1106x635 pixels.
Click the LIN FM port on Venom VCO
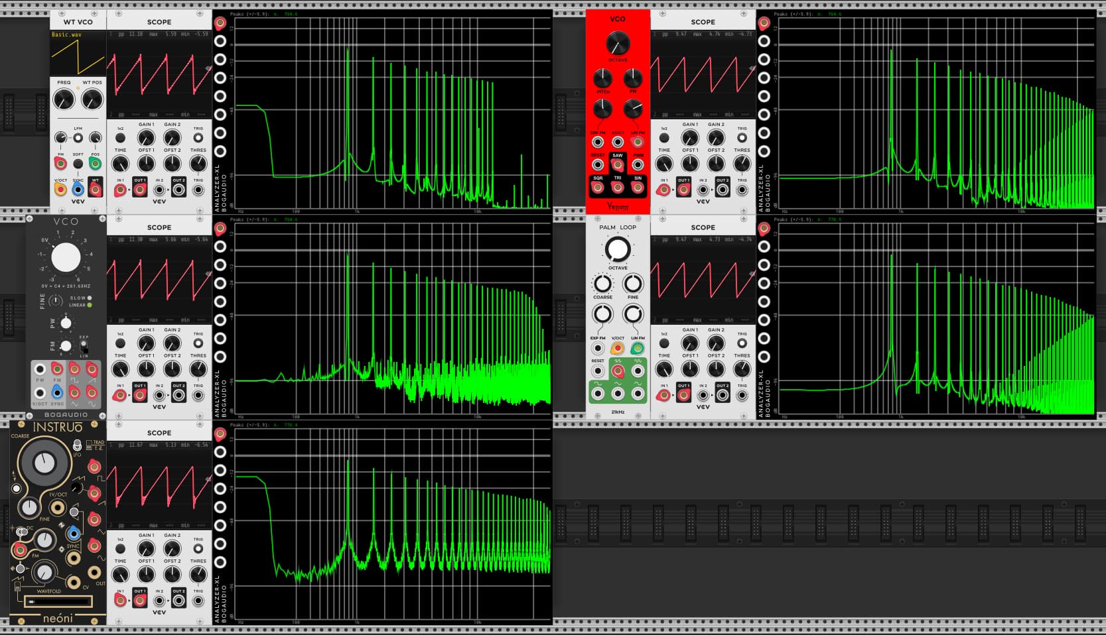coord(638,142)
